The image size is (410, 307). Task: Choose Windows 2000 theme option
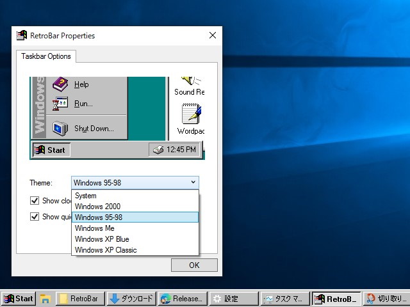click(x=135, y=206)
